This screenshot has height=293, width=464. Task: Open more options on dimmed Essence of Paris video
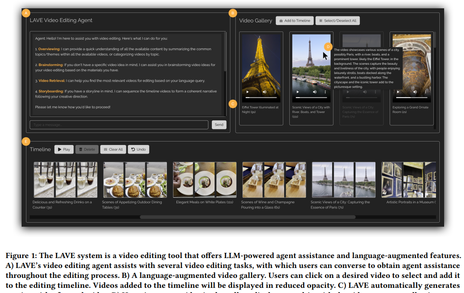tap(375, 92)
